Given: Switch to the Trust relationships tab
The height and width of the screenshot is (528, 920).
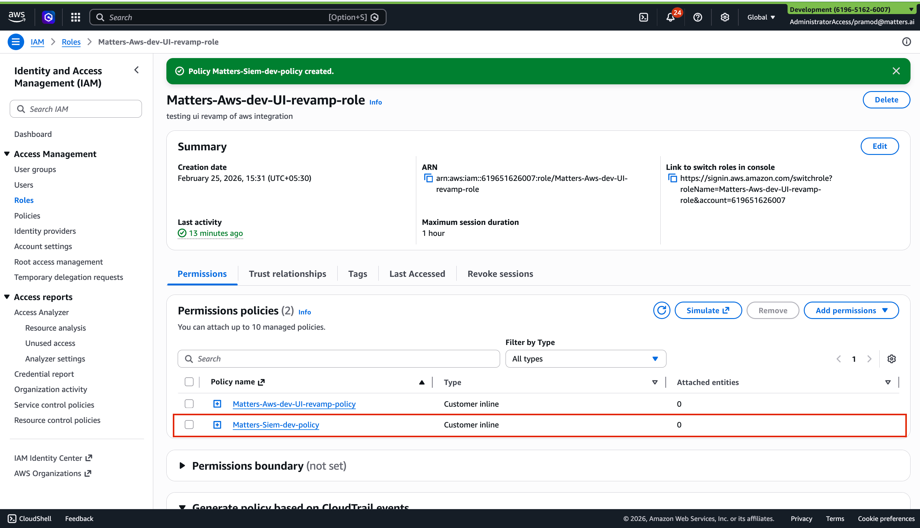Looking at the screenshot, I should [287, 274].
